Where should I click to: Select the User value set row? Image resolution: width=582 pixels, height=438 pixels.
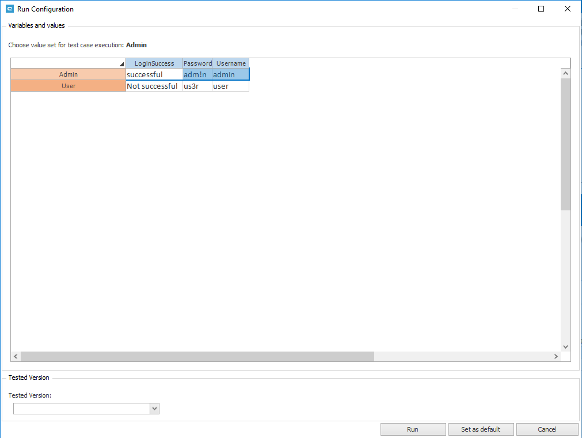pyautogui.click(x=69, y=86)
